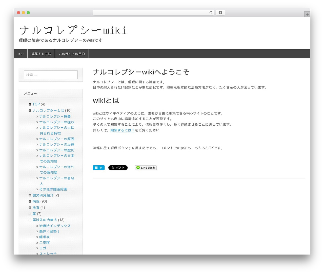This screenshot has height=274, width=324.
Task: Share with the LINEで送る button
Action: tap(146, 168)
